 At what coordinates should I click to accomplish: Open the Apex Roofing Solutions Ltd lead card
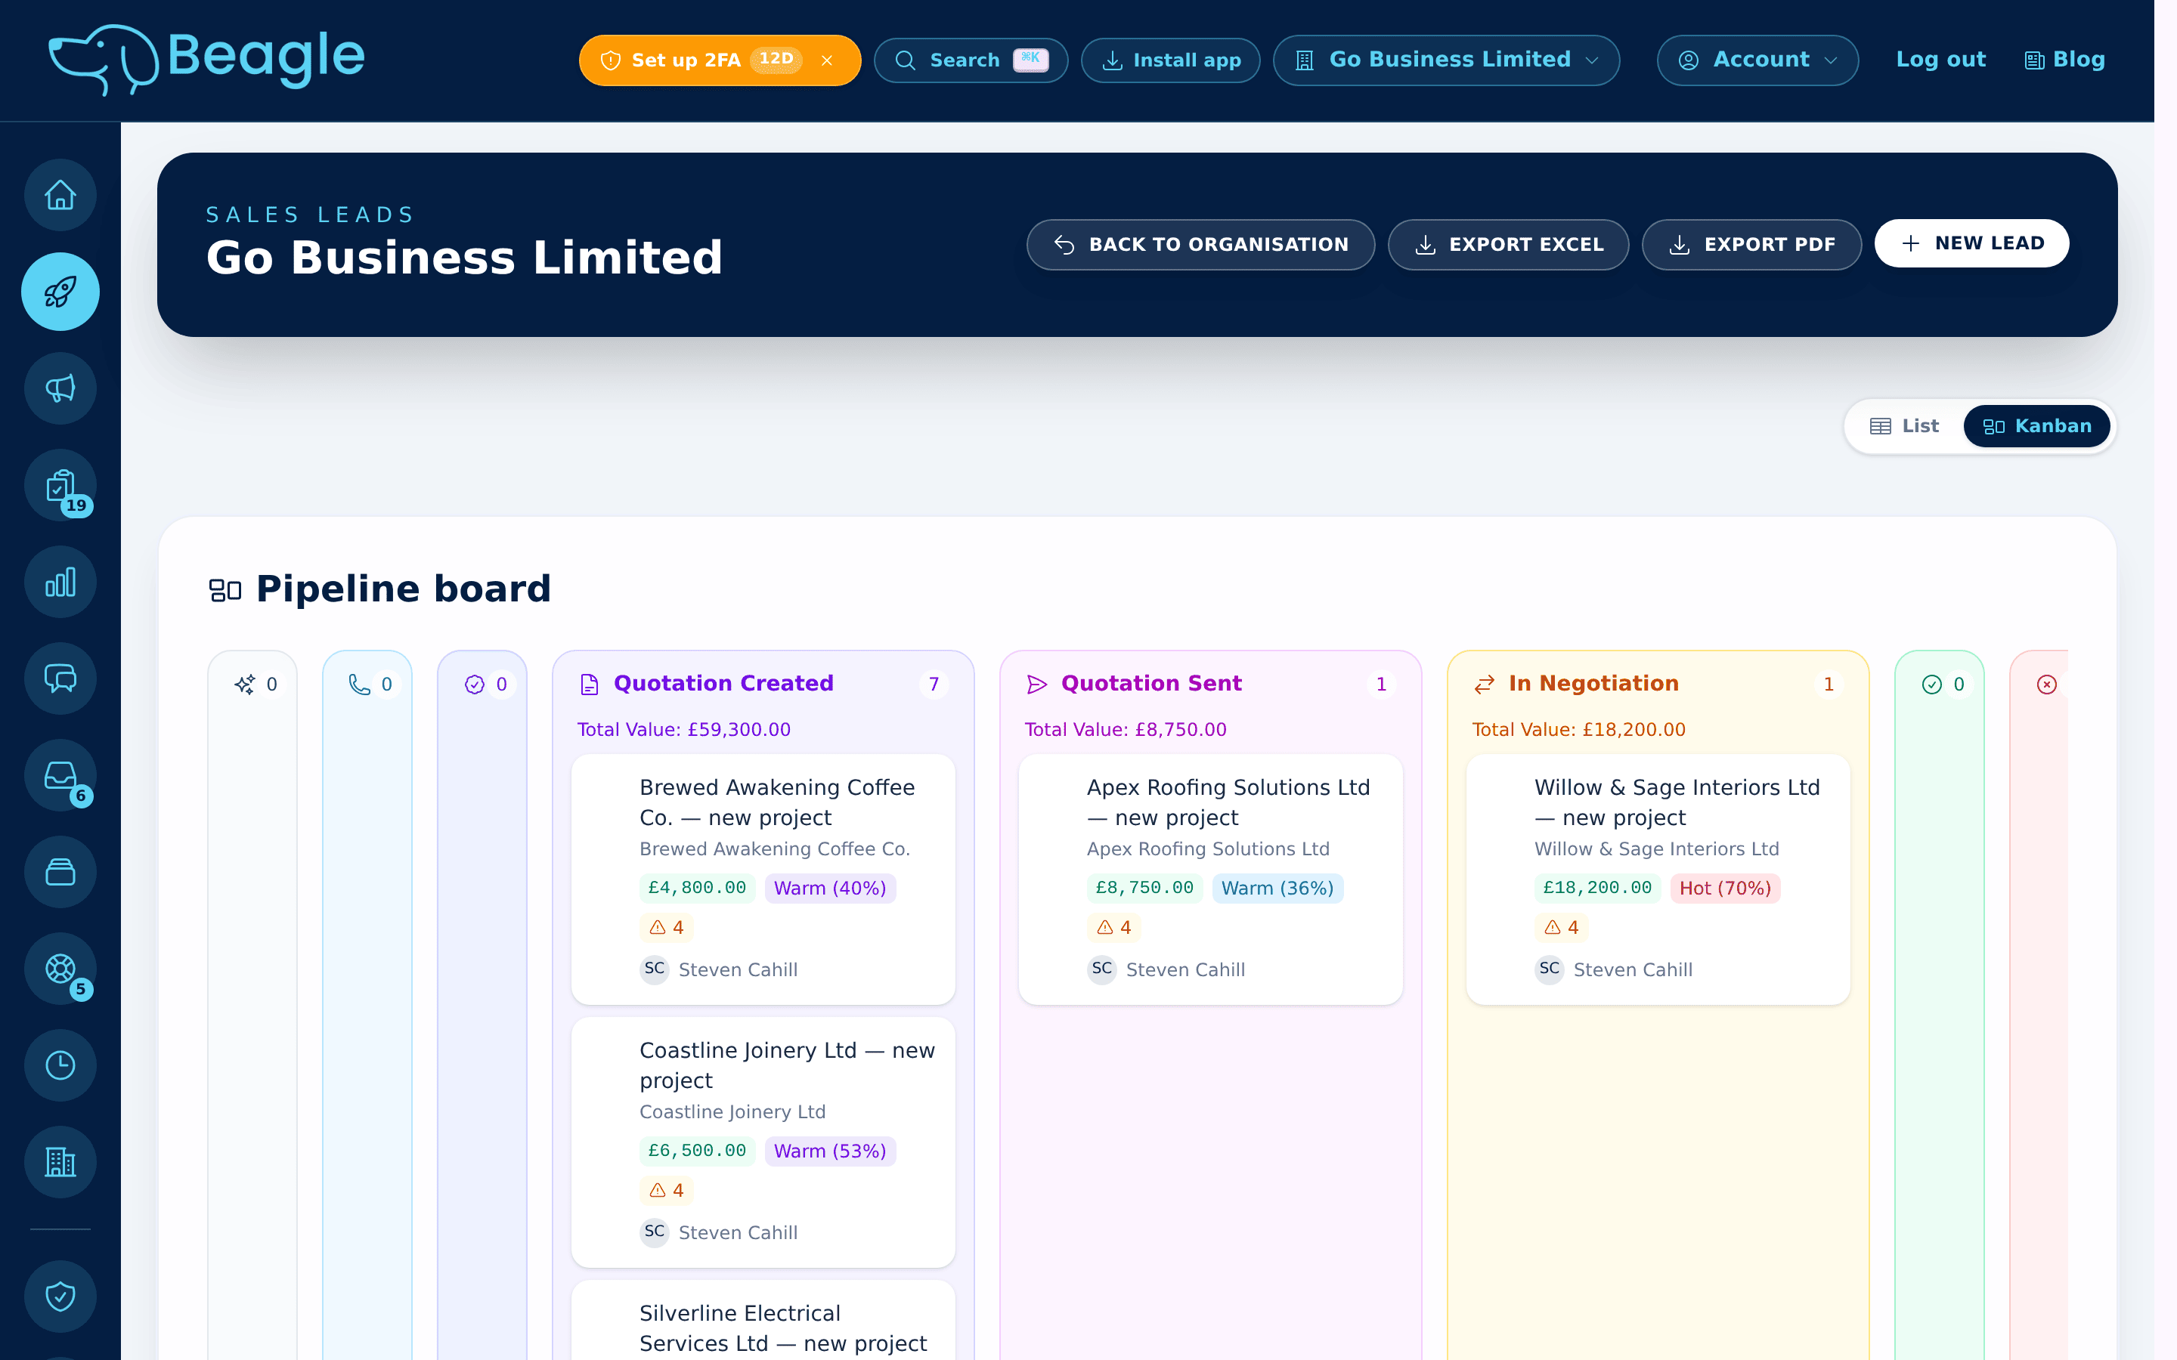(x=1211, y=879)
